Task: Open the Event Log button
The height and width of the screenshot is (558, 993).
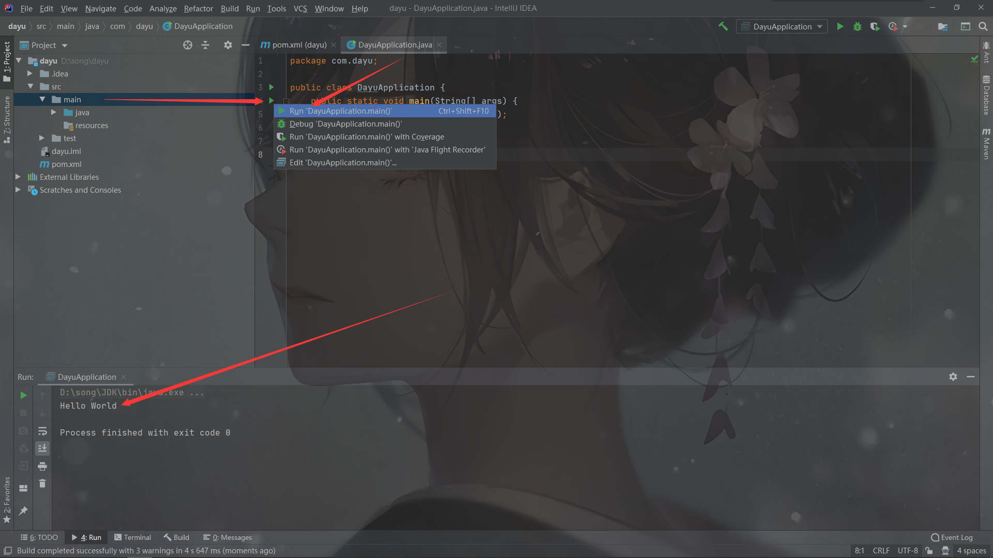Action: point(952,537)
